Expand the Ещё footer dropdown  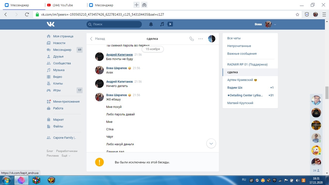(x=66, y=156)
